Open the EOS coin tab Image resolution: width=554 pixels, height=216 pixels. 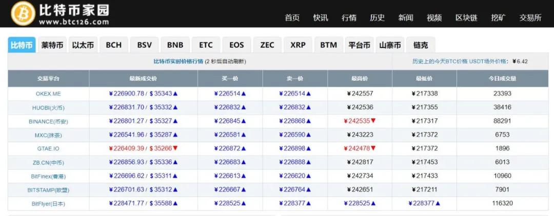click(236, 45)
